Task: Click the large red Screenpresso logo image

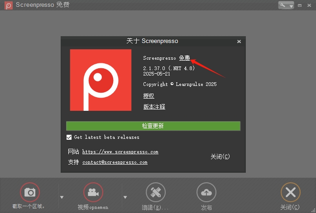Action: (x=100, y=80)
